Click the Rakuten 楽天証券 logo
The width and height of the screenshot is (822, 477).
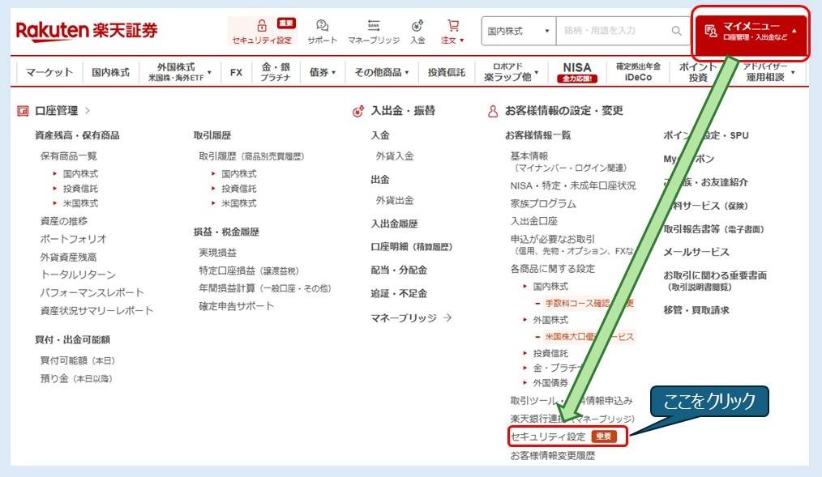coord(87,31)
